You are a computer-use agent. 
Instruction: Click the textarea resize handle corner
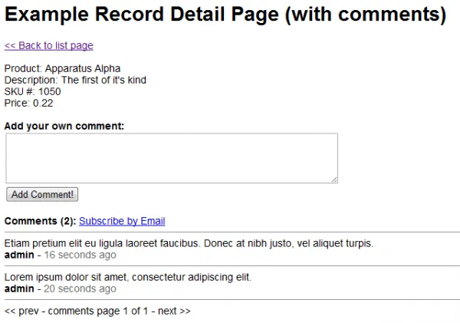pos(333,179)
